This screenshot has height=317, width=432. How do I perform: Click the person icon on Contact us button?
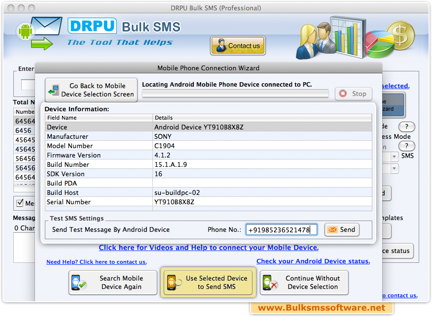(221, 45)
